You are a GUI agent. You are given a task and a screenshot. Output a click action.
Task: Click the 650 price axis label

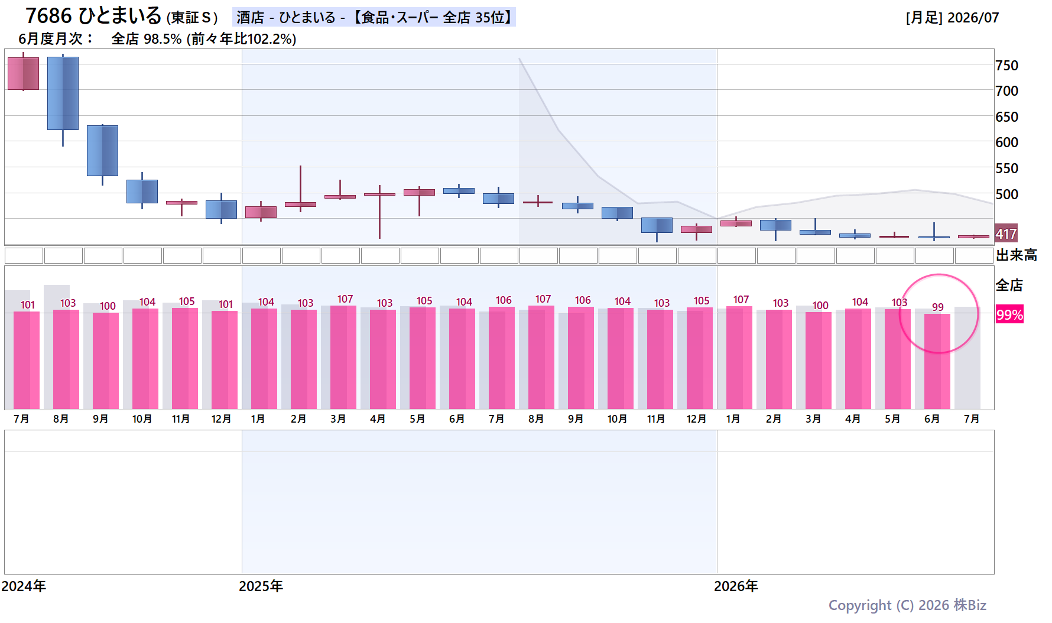[x=1006, y=117]
